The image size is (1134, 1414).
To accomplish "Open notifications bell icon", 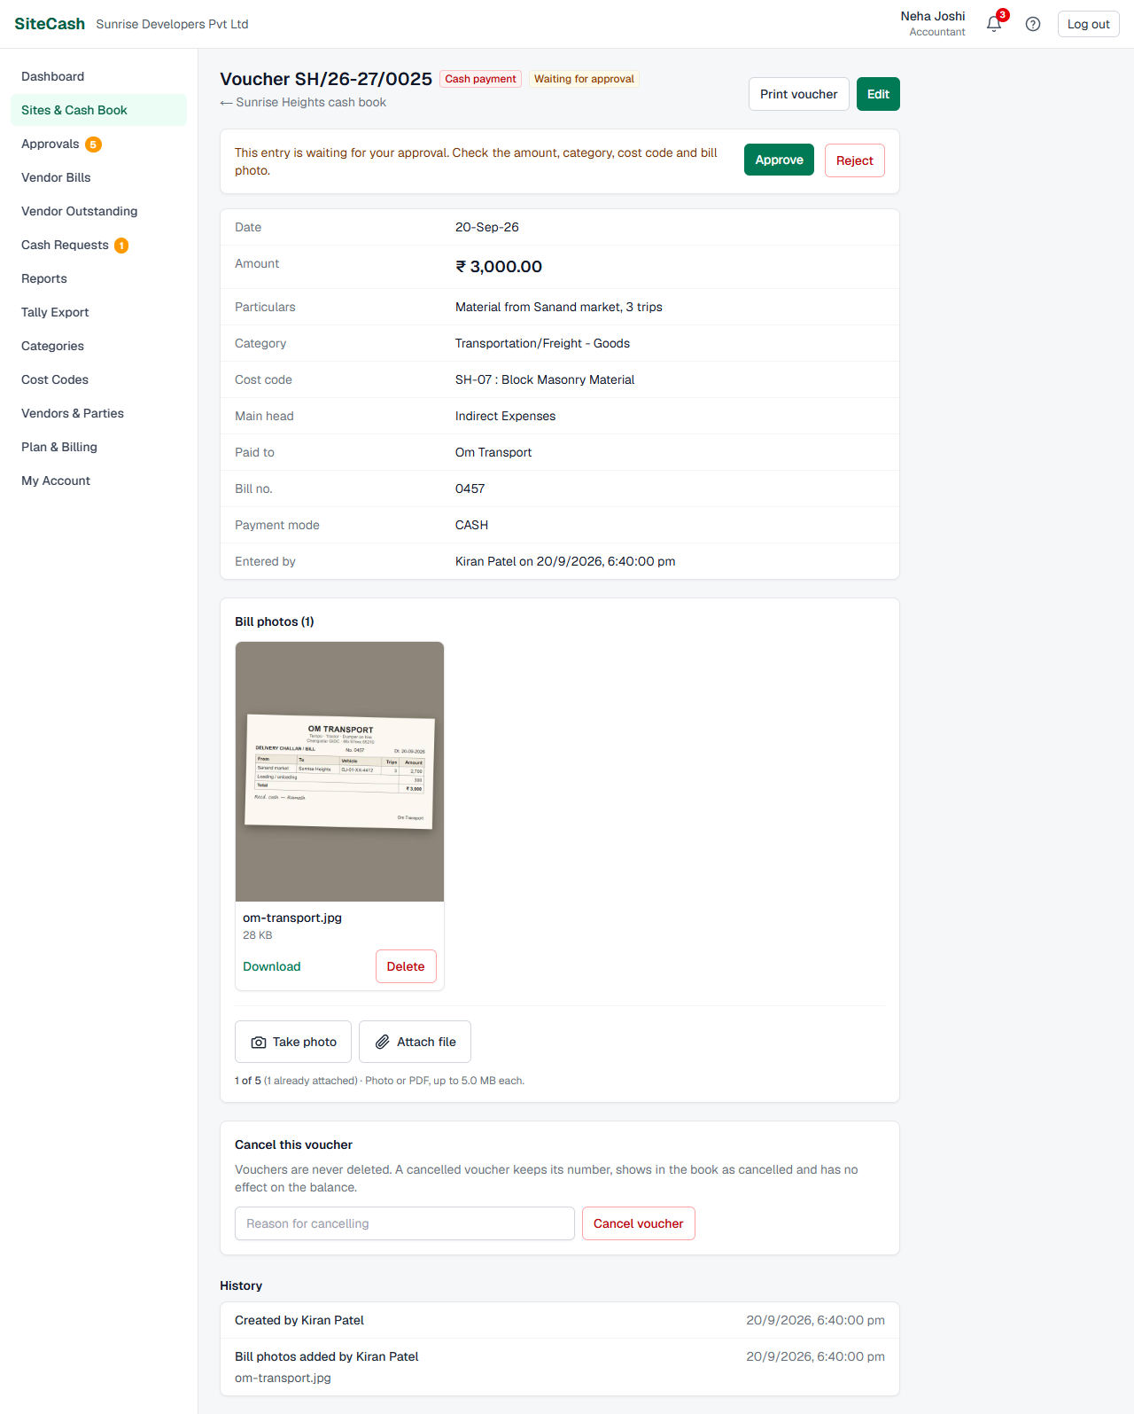I will click(994, 24).
